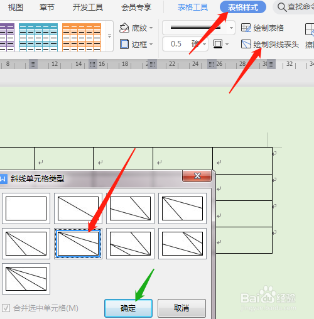
Task: Click the column marker near ruler 16
Action: 93,64
